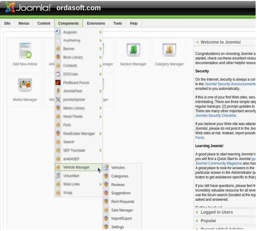Open the Media Manager icon
Screen dimensions: 257x231
25,85
